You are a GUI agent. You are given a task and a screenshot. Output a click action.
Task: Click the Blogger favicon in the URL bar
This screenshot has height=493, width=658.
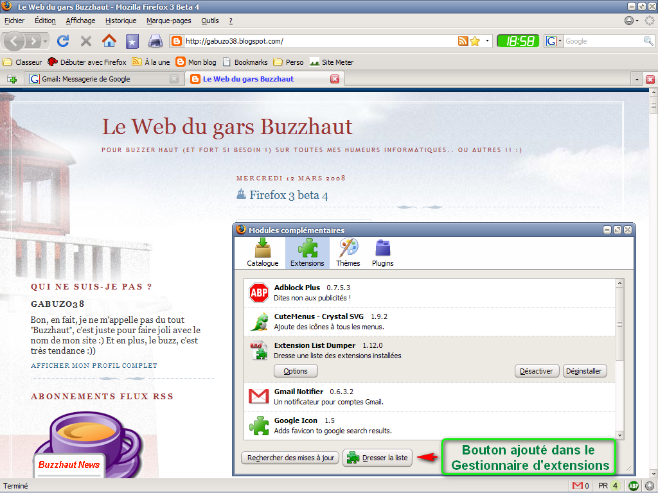click(177, 41)
